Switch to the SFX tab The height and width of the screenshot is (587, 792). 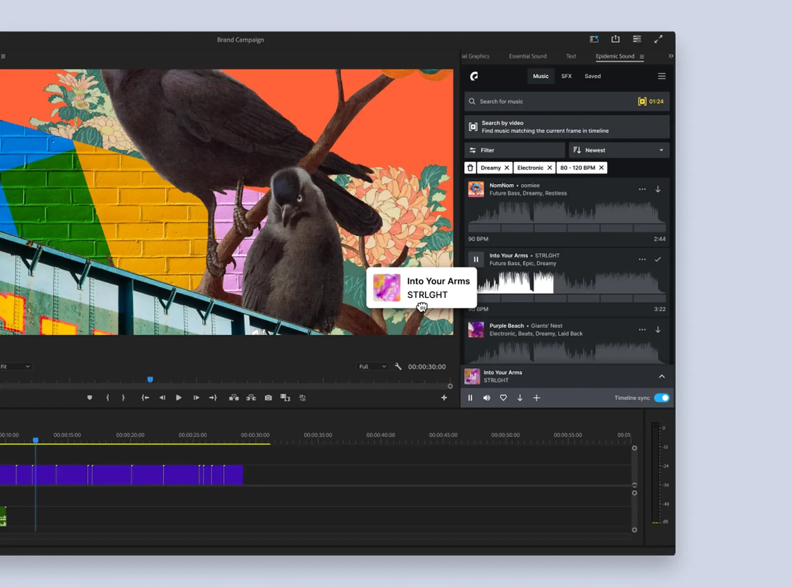[x=566, y=76]
